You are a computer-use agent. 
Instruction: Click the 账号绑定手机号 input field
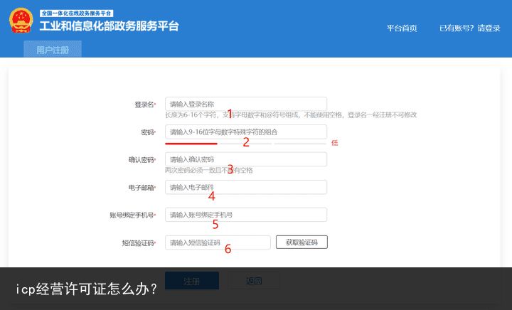pos(246,215)
